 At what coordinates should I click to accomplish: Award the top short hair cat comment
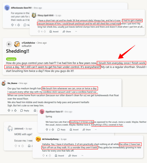click(x=54, y=32)
